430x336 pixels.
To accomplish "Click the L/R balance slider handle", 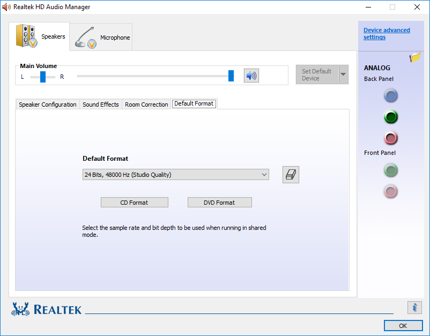I will [43, 77].
